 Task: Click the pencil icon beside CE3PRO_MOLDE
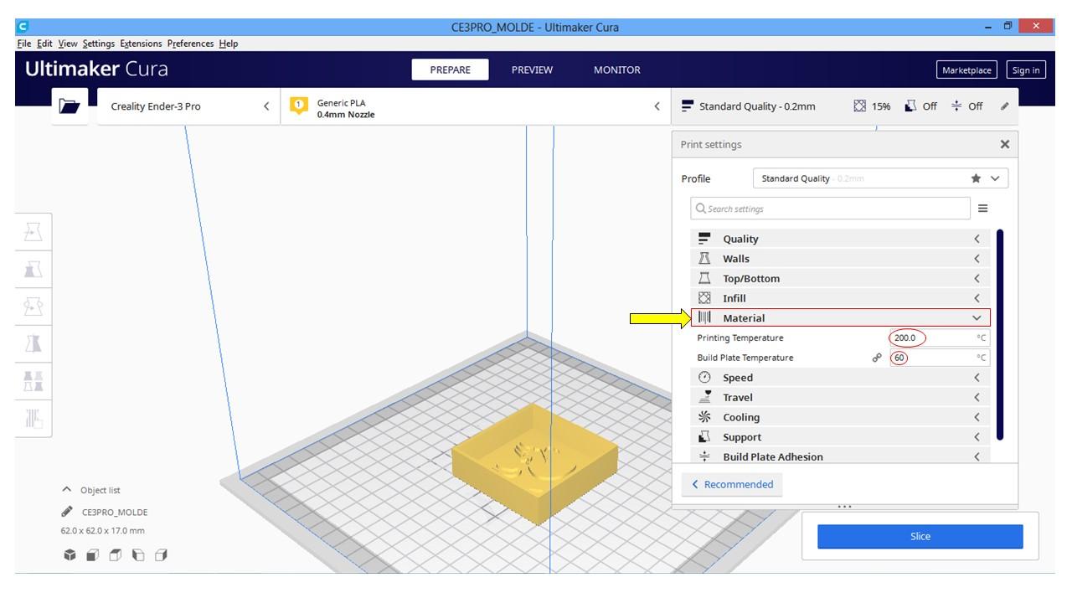67,512
